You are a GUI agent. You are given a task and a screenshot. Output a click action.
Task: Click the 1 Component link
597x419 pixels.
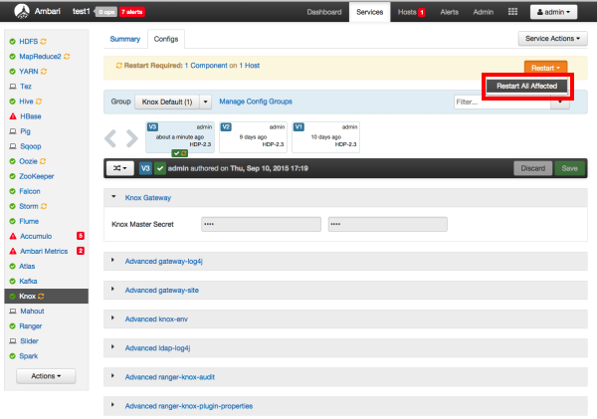206,66
